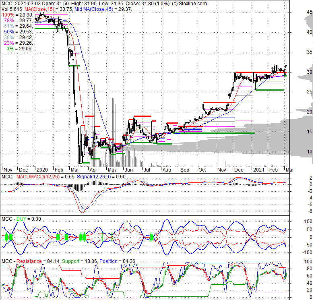Screen dimensions: 314x300
Task: Click the Sep month label
Action: 185,170
